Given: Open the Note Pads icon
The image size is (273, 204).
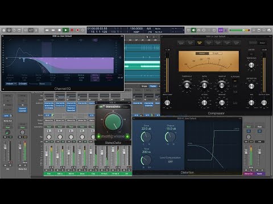Looking at the screenshot, I should click(x=259, y=30).
